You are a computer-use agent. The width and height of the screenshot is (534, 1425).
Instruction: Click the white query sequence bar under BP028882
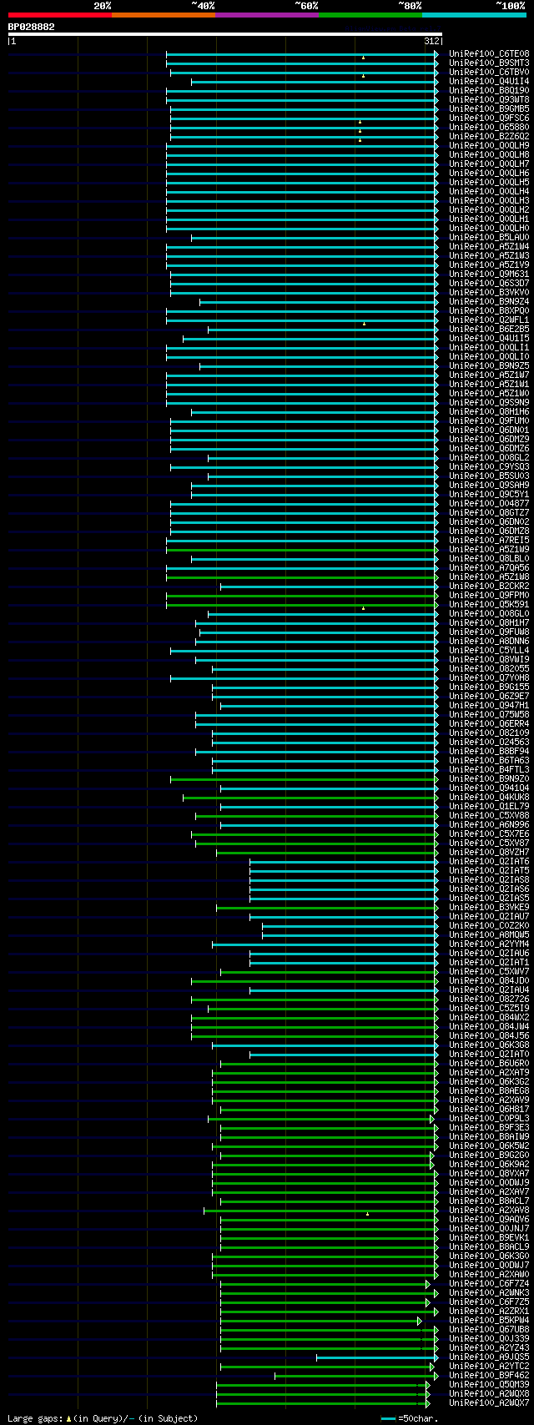(x=225, y=34)
